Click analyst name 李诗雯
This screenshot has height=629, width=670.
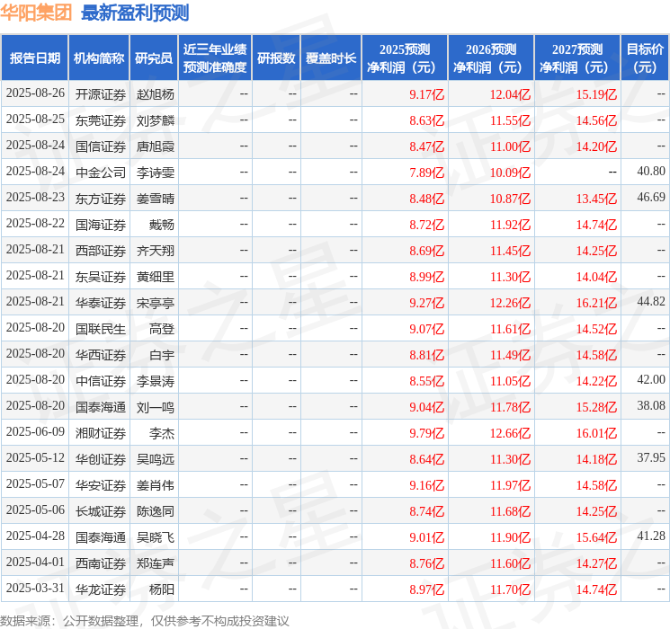pos(155,173)
